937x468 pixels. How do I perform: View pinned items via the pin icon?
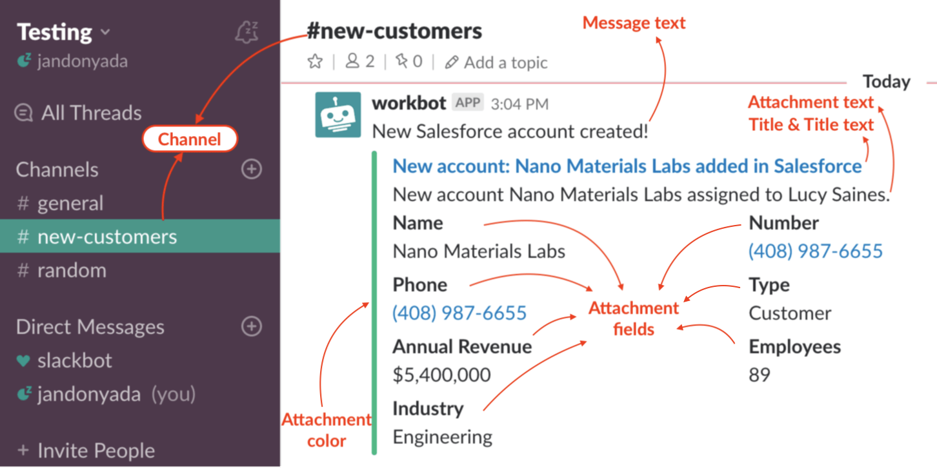tap(400, 61)
